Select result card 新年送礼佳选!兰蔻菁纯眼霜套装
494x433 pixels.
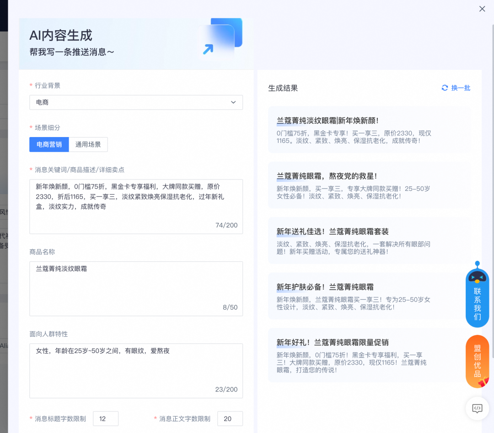point(369,240)
